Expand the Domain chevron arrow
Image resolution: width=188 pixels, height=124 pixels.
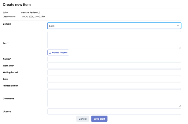pyautogui.click(x=178, y=26)
